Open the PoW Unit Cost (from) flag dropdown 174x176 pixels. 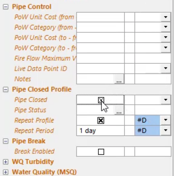(x=166, y=17)
